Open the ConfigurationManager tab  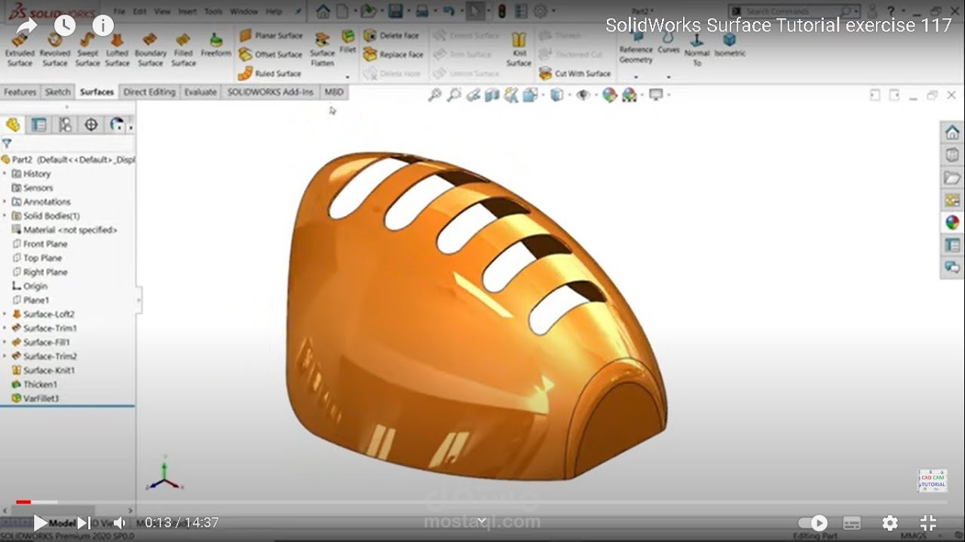click(65, 125)
